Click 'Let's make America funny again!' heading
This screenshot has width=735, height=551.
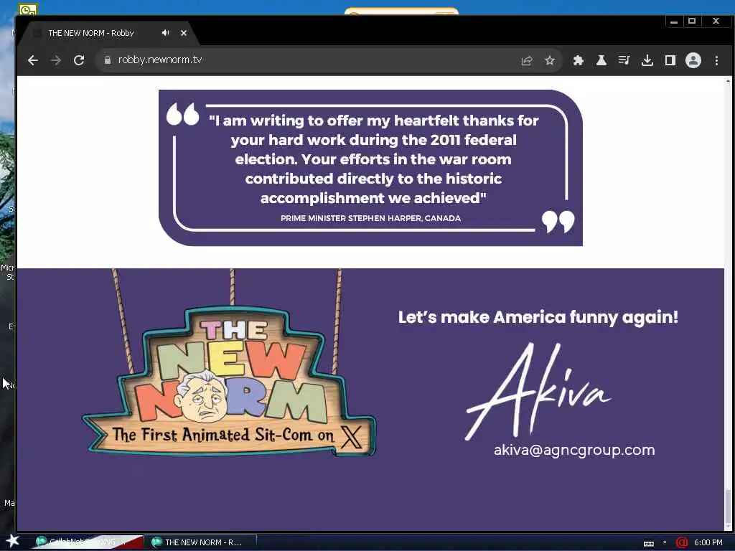pos(538,318)
